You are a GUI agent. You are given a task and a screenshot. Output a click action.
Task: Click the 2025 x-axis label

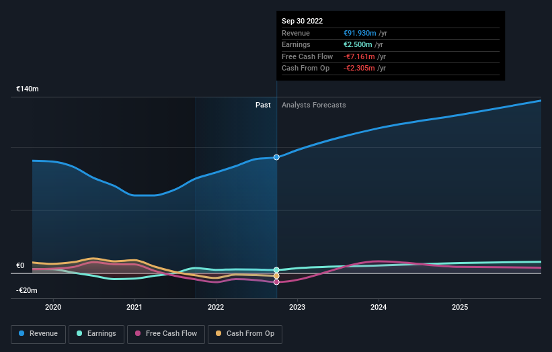pyautogui.click(x=460, y=308)
